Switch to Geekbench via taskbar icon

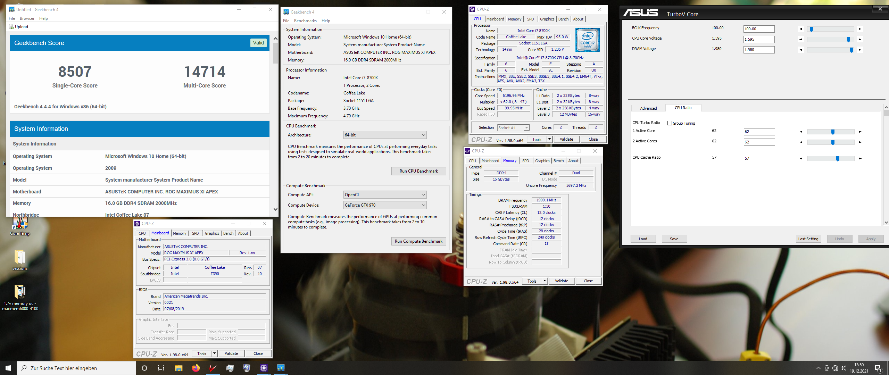(281, 368)
